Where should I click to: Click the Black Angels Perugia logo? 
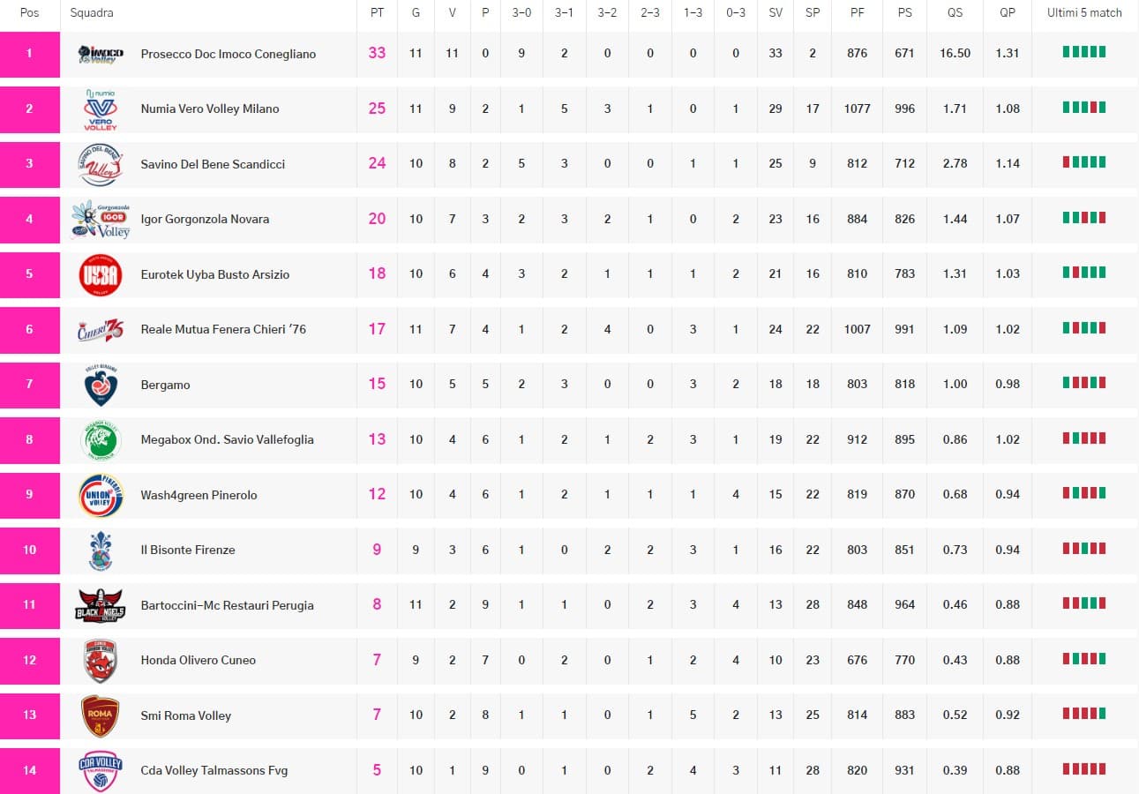coord(101,605)
